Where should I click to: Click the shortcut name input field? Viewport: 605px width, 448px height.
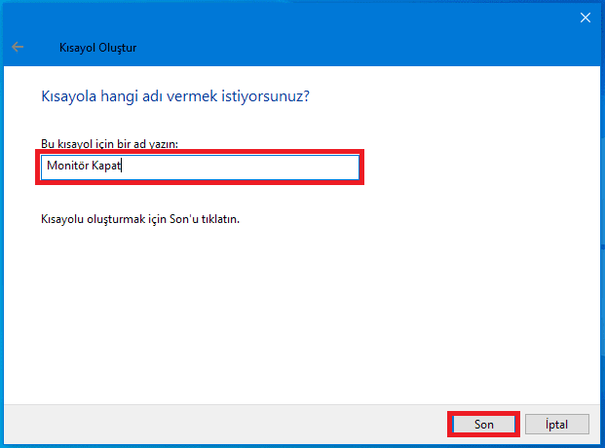click(200, 168)
